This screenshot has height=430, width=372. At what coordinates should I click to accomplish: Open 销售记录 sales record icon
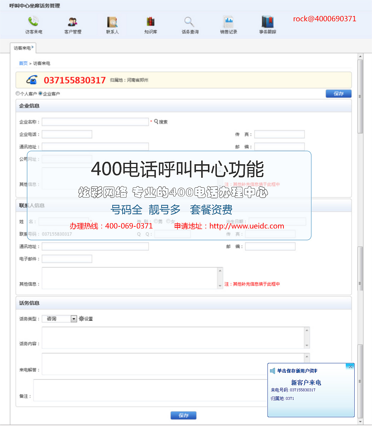[x=229, y=22]
